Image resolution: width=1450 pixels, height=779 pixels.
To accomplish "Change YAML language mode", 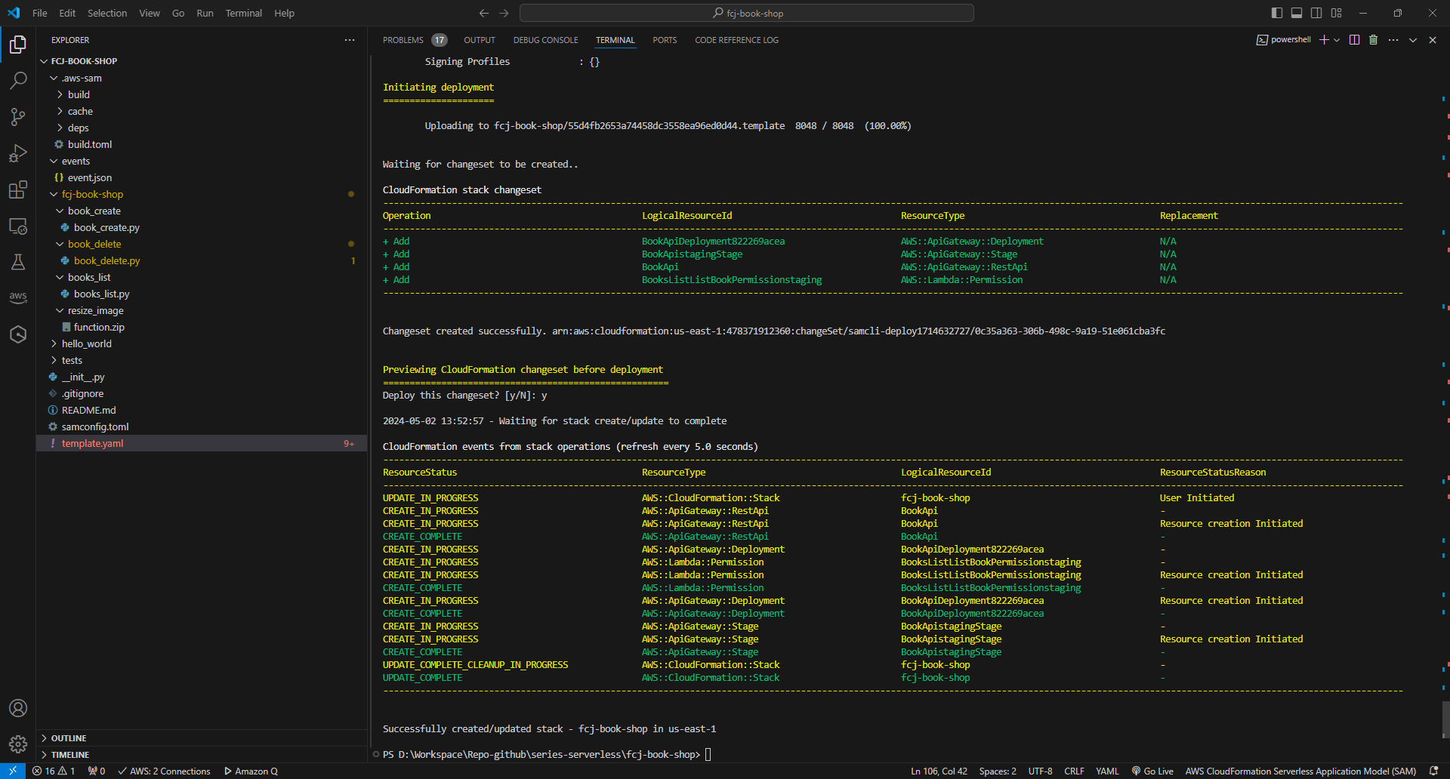I will pyautogui.click(x=1107, y=771).
